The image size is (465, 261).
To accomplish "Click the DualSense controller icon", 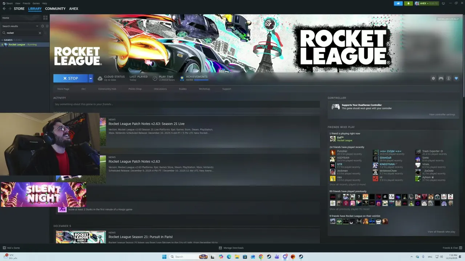I will [x=336, y=107].
